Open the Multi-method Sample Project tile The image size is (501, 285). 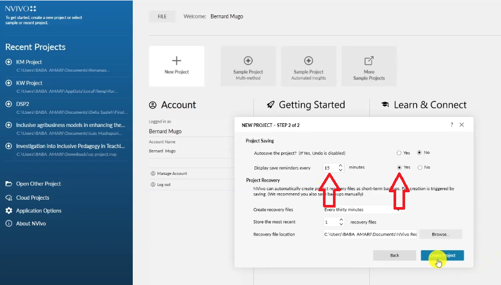click(x=248, y=66)
